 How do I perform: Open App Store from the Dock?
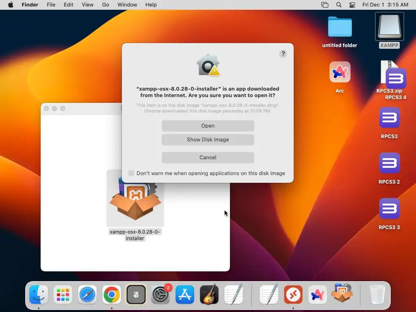click(185, 295)
